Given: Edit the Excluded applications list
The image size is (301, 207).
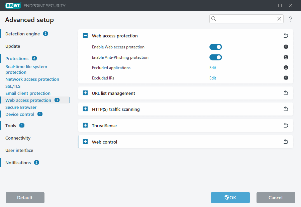Looking at the screenshot, I should pyautogui.click(x=213, y=67).
